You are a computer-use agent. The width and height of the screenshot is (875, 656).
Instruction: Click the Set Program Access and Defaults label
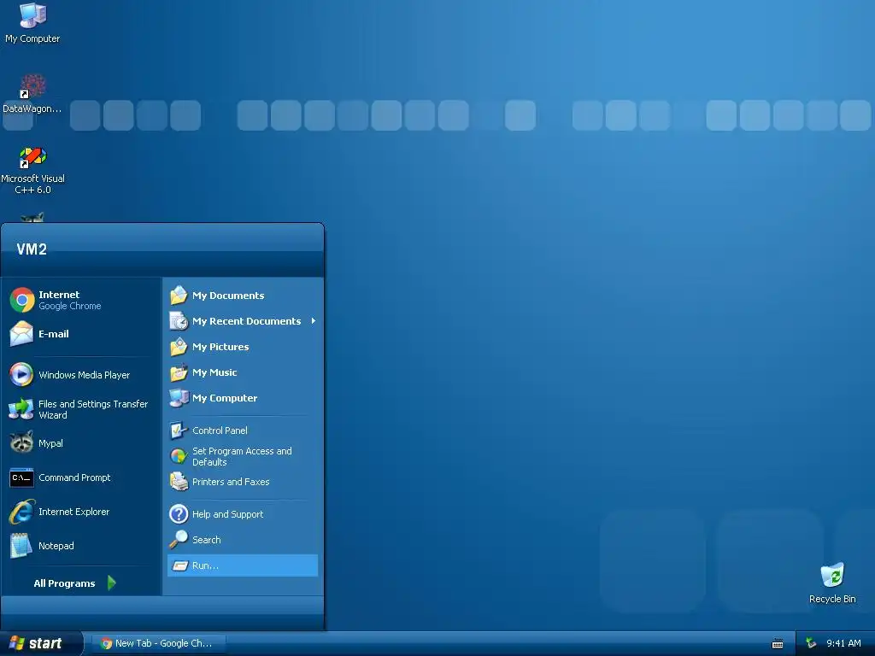(242, 456)
